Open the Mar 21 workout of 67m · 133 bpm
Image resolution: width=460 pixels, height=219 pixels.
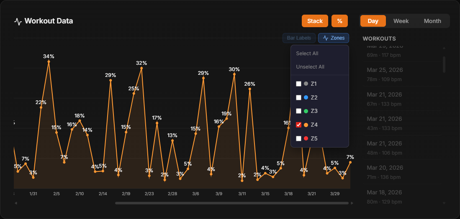402,99
